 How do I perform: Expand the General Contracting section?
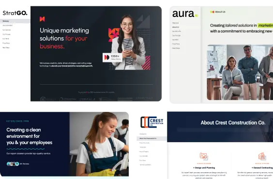[262, 168]
